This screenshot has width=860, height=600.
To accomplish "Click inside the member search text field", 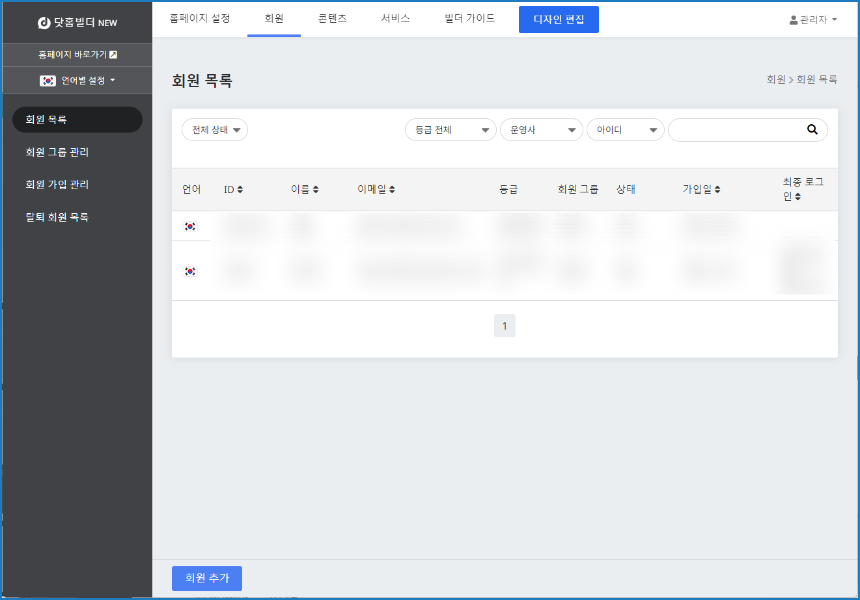I will [736, 130].
